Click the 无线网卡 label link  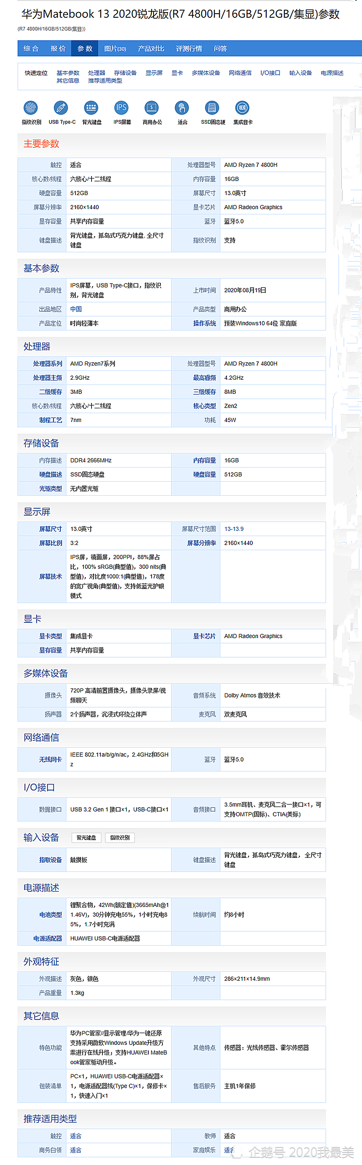51,760
